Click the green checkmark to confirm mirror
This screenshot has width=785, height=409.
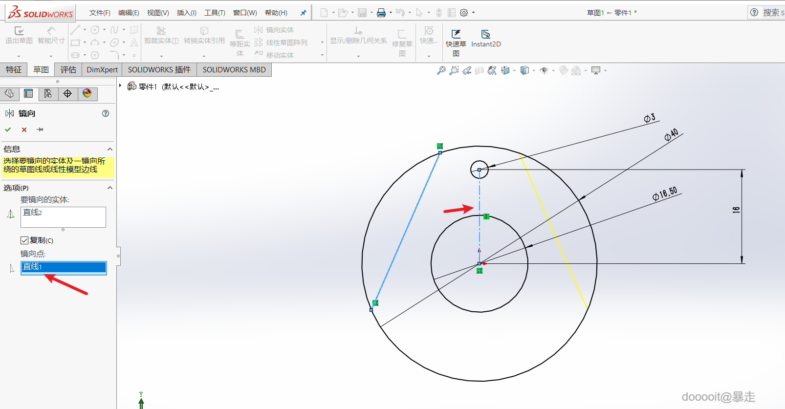[8, 129]
